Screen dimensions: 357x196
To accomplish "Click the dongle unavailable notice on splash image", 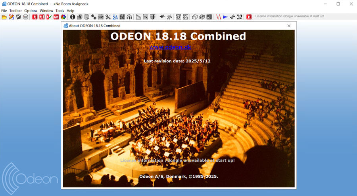I will click(x=178, y=160).
